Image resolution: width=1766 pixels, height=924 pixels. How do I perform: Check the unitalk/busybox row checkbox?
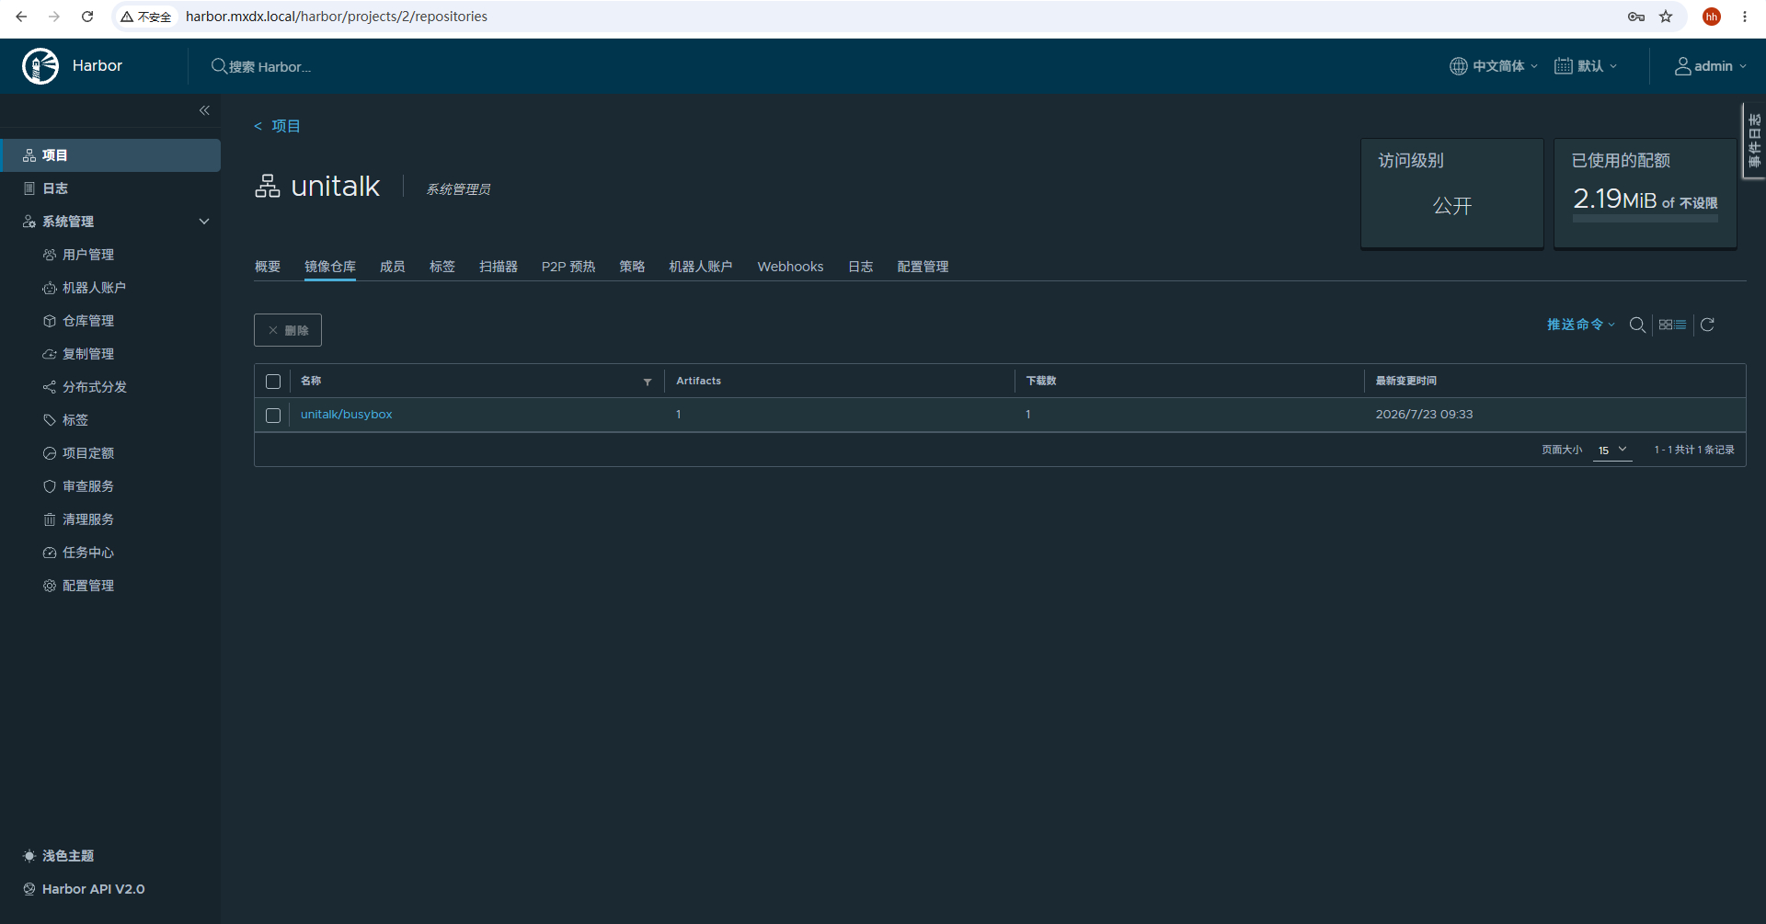pyautogui.click(x=273, y=416)
